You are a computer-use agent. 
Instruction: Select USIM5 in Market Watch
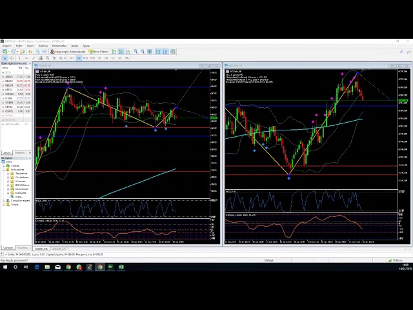coord(15,111)
